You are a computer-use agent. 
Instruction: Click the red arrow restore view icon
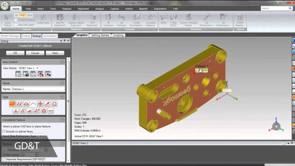point(41,74)
